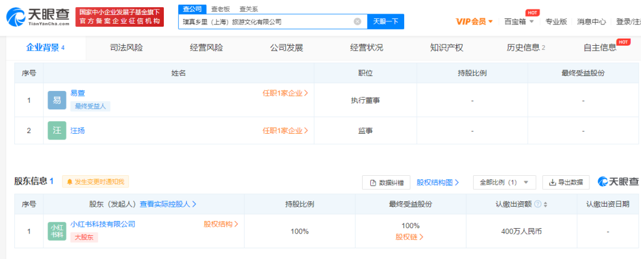
Task: Click the national fund banner image
Action: pyautogui.click(x=120, y=17)
